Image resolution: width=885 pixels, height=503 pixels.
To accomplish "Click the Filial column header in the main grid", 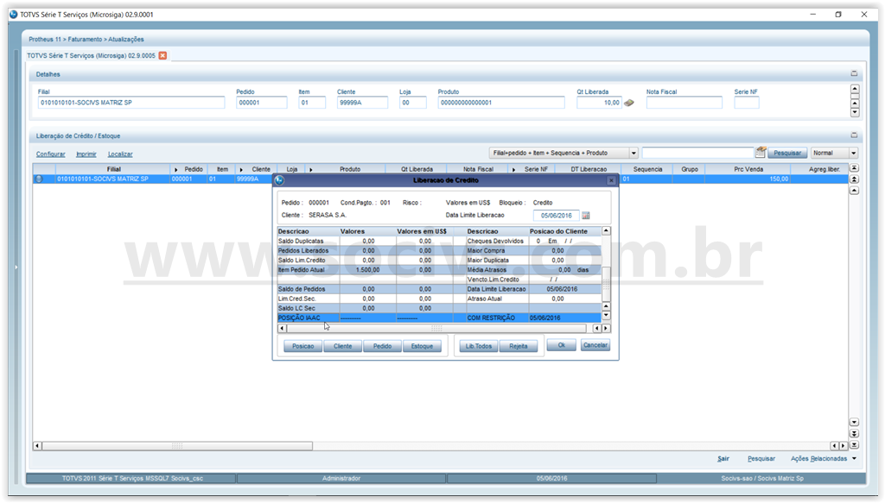I will [113, 169].
